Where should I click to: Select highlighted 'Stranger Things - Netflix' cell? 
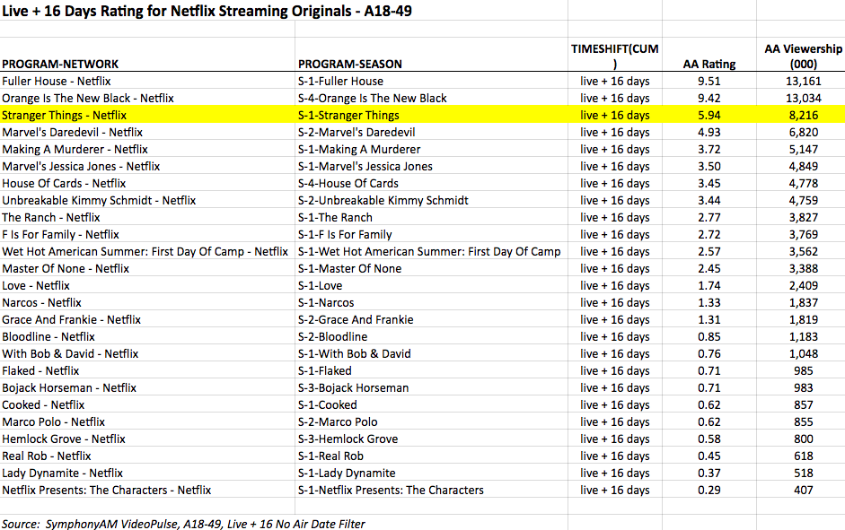64,115
